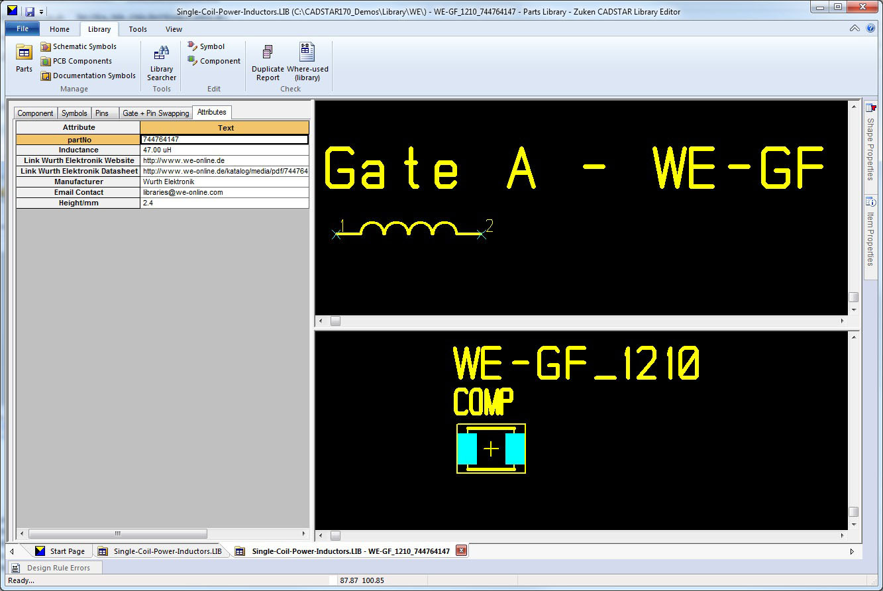Click the PCB component view scroll-down arrow
This screenshot has width=883, height=591.
854,524
